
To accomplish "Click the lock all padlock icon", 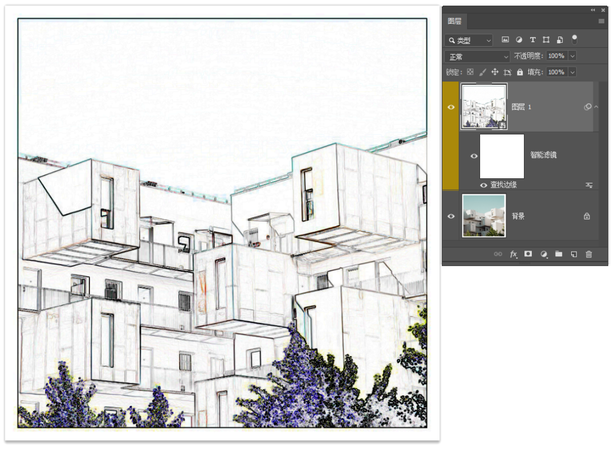I will pyautogui.click(x=519, y=72).
